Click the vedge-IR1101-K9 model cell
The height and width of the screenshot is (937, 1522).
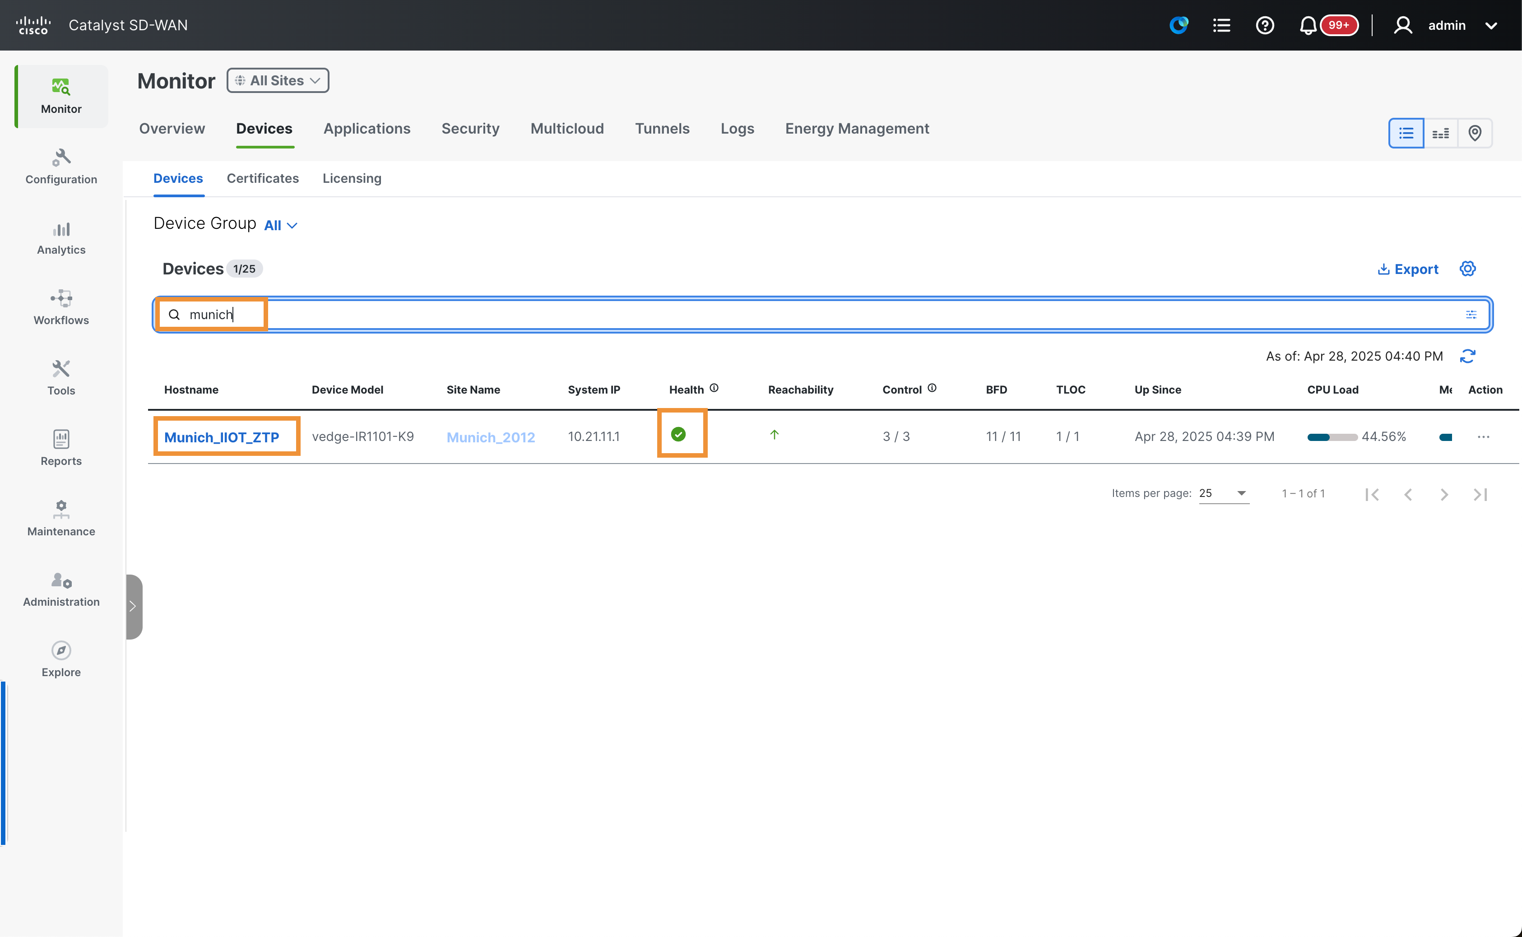click(363, 436)
